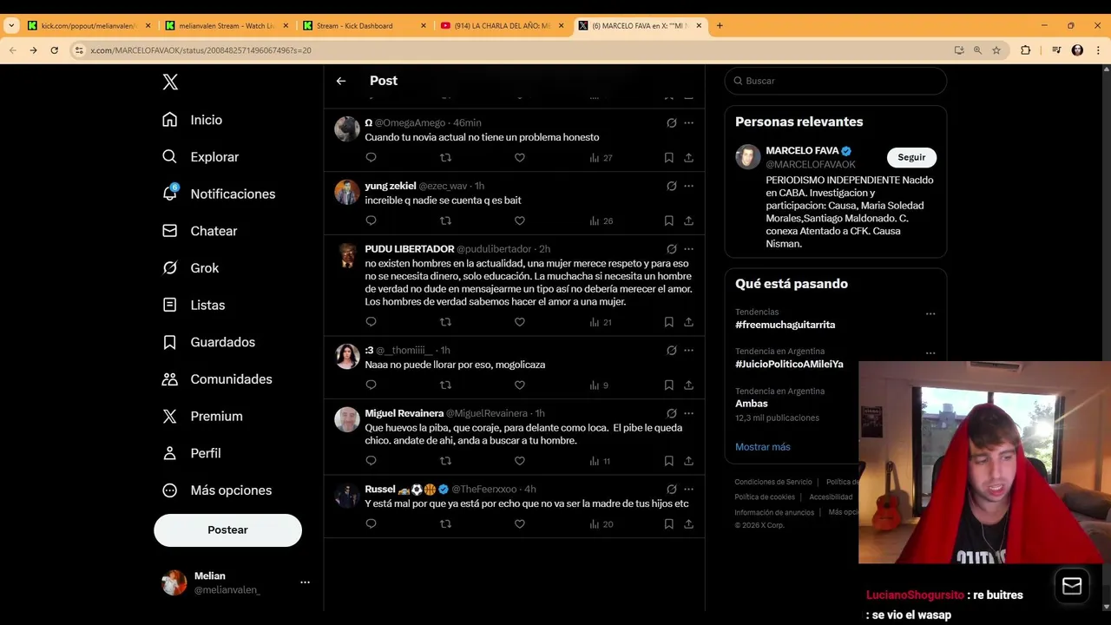Open Comunidades in the sidebar
The image size is (1111, 625).
pos(217,379)
